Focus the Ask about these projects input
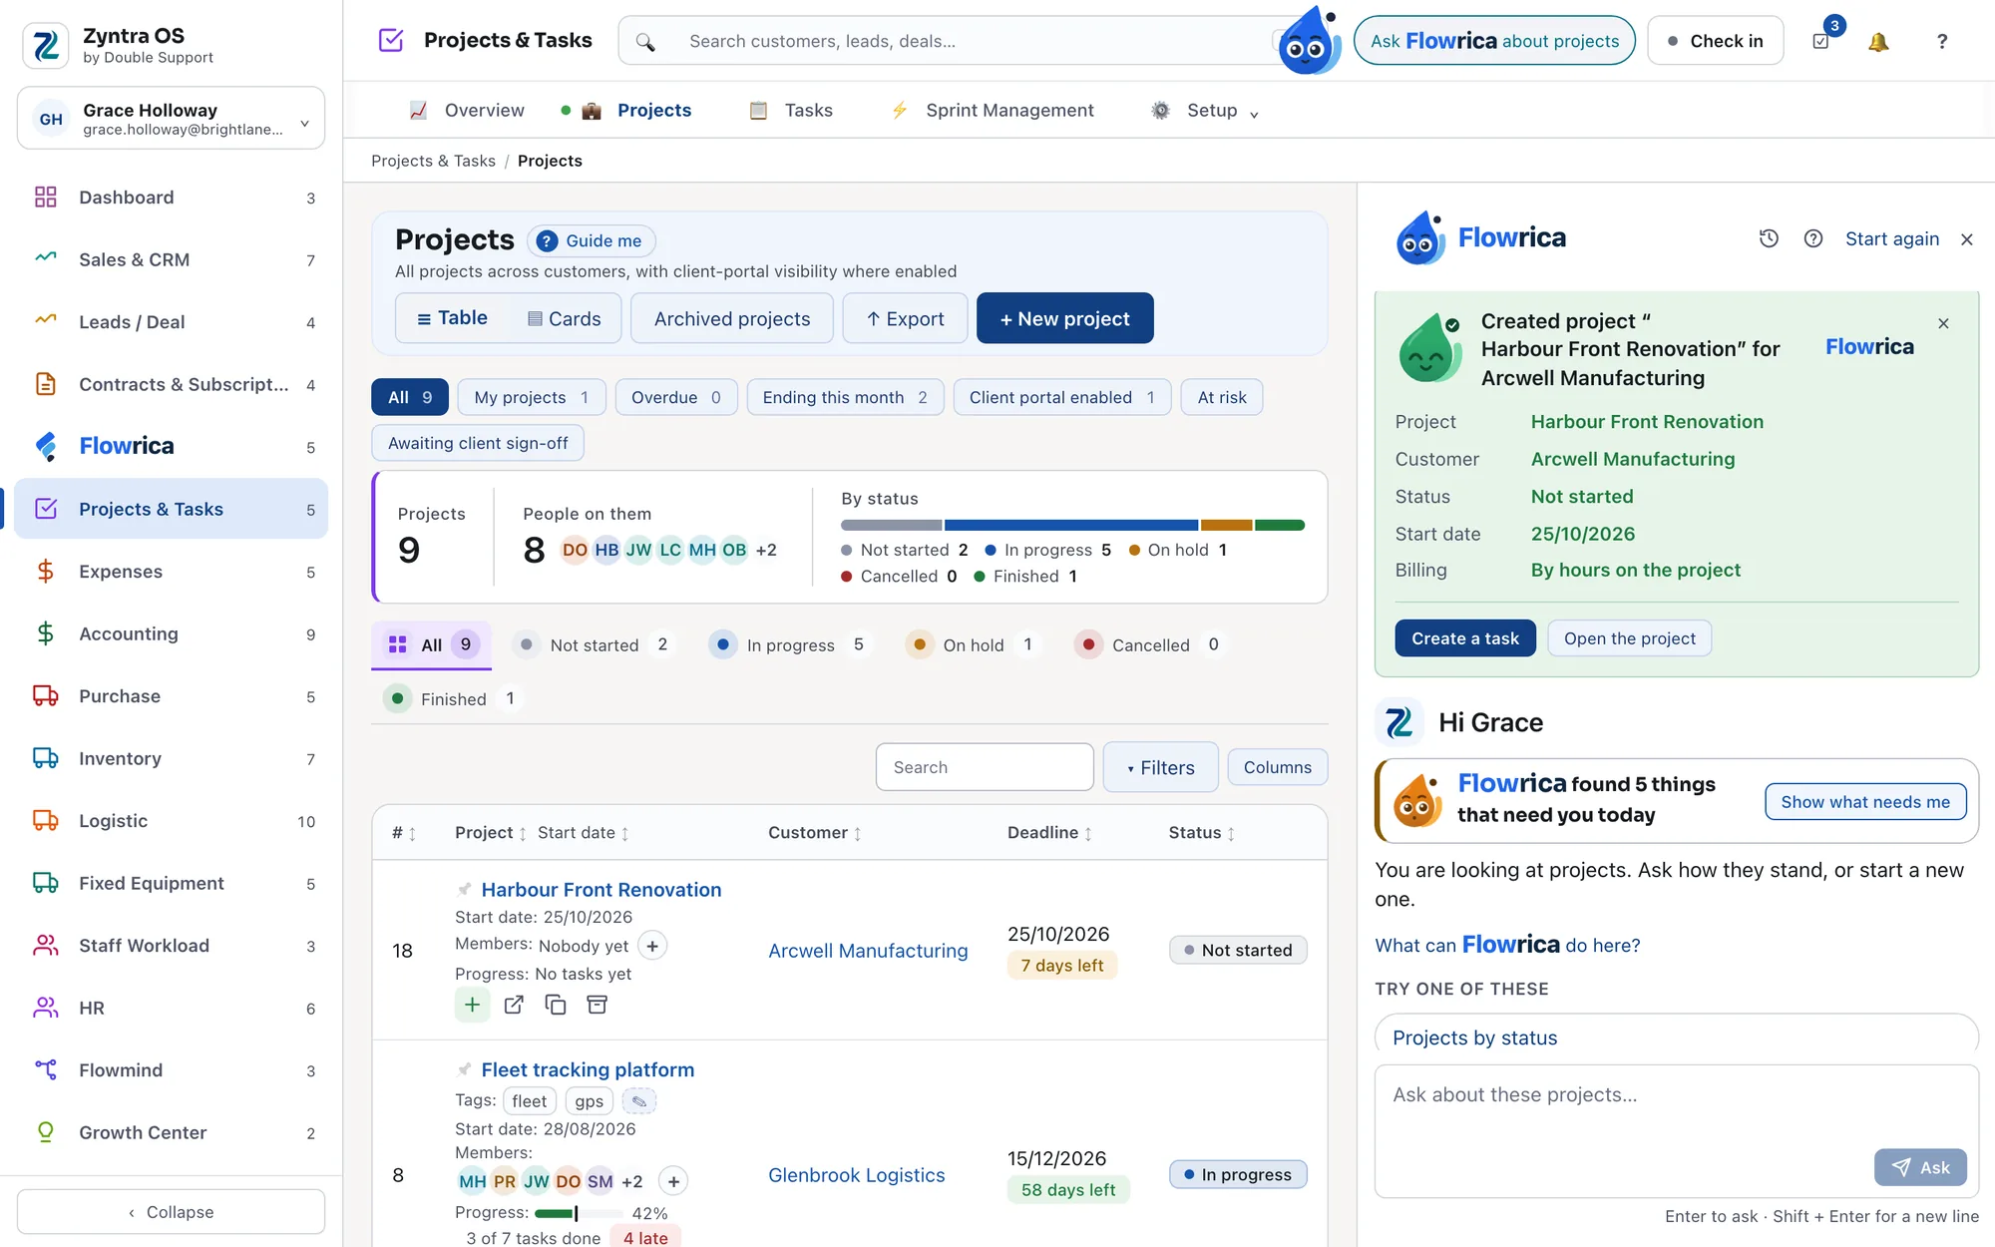1995x1247 pixels. [1676, 1131]
